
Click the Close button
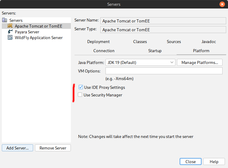tap(191, 162)
